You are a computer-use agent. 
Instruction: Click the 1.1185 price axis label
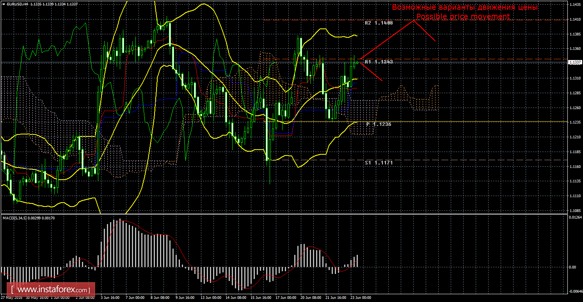pos(576,152)
